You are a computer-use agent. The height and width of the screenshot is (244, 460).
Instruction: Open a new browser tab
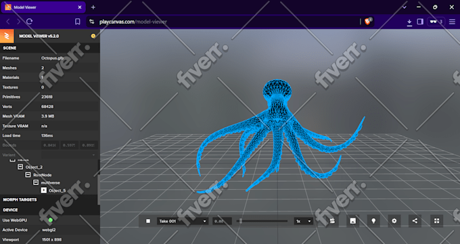(93, 7)
